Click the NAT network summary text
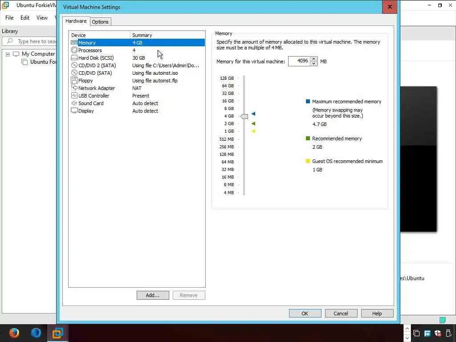Image resolution: width=456 pixels, height=342 pixels. click(x=137, y=88)
